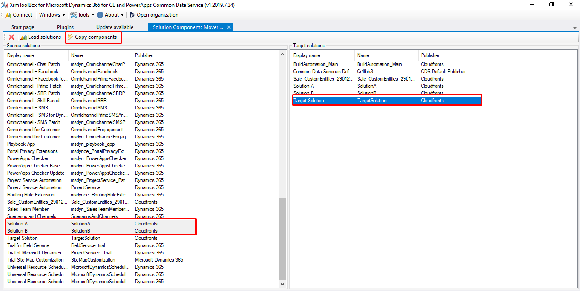Viewport: 580px width, 291px height.
Task: Restore down the XrmToolBox window
Action: [551, 5]
